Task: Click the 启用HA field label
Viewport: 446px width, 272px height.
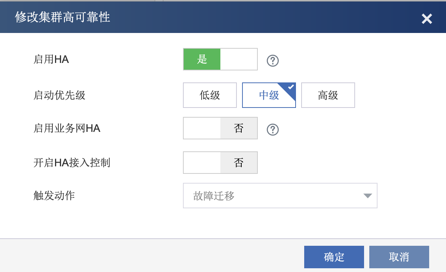Action: point(51,59)
